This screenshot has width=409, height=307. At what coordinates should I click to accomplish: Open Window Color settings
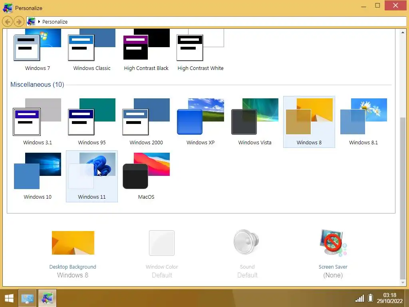coord(162,255)
